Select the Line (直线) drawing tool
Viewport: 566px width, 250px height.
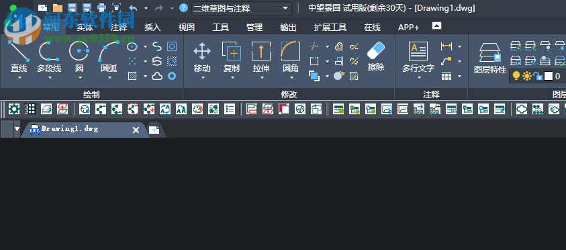(x=18, y=57)
